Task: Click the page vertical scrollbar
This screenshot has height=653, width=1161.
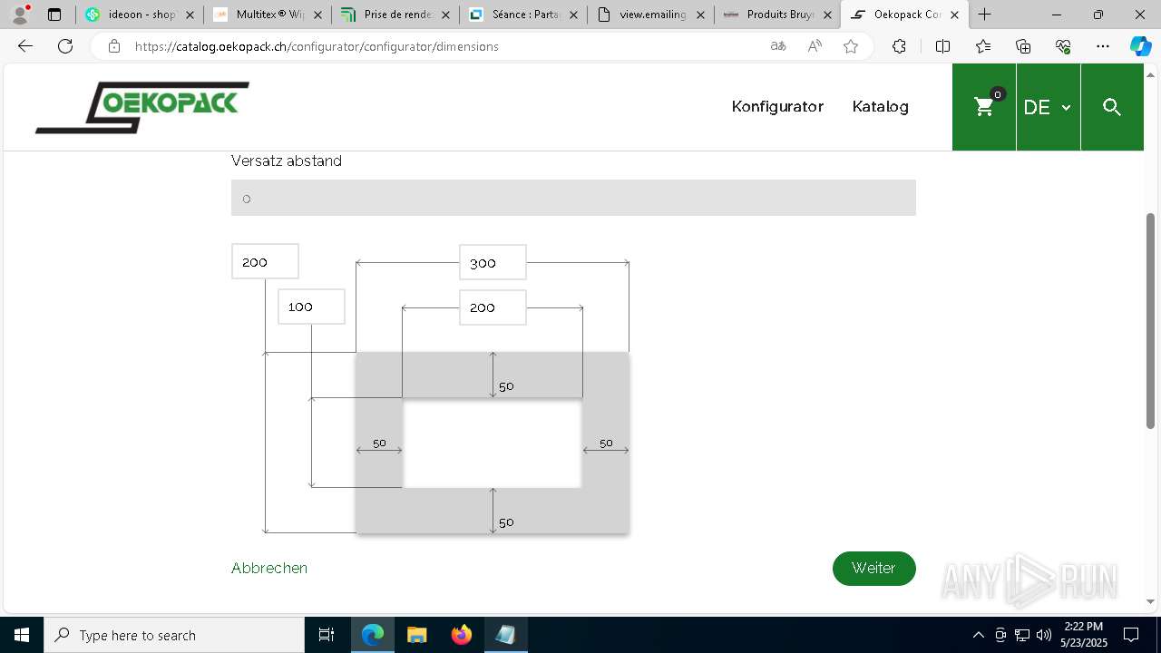Action: [1151, 320]
